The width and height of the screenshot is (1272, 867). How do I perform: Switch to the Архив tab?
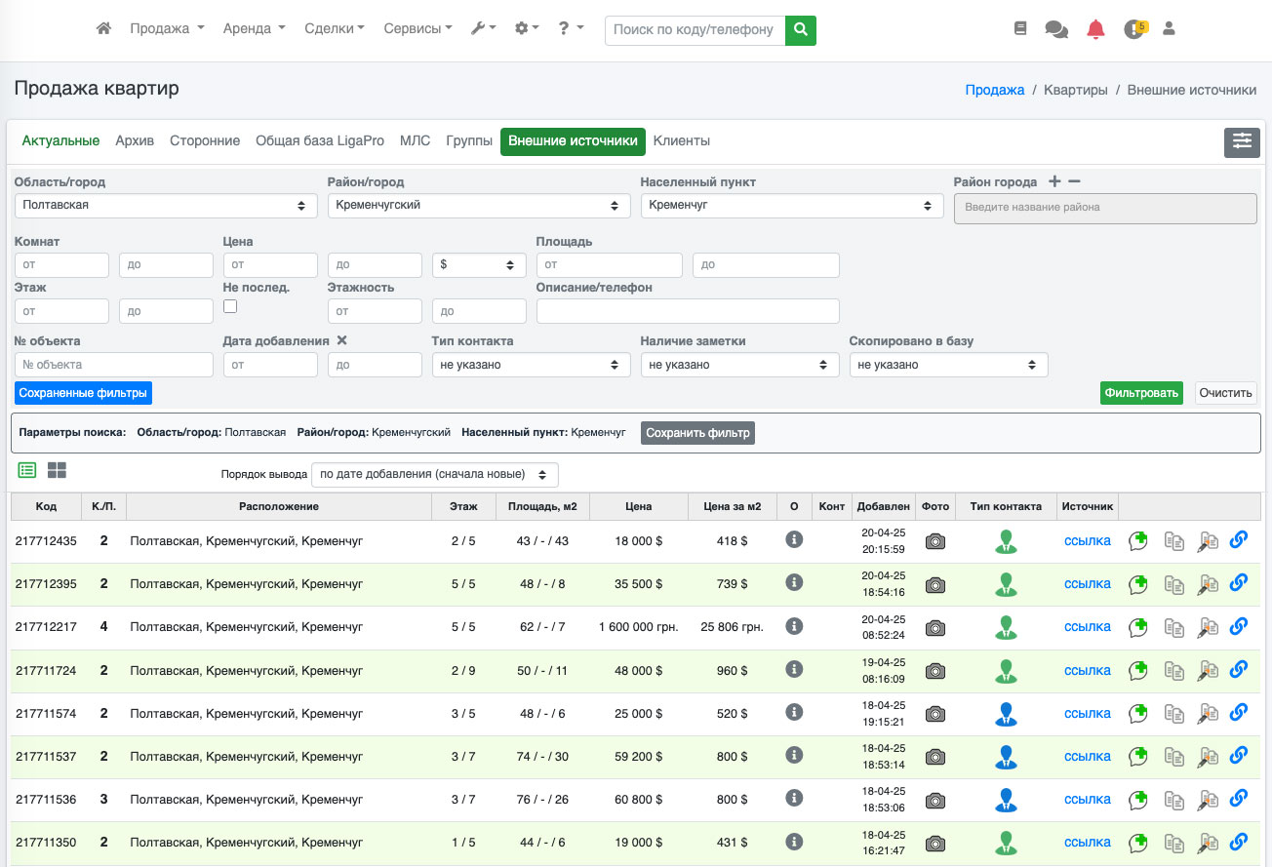[135, 141]
